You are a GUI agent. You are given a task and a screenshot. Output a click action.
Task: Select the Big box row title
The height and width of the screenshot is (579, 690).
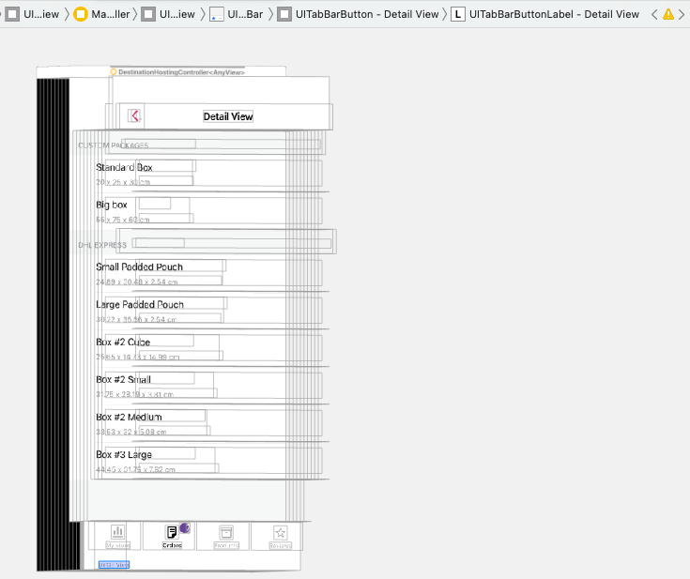coord(112,205)
